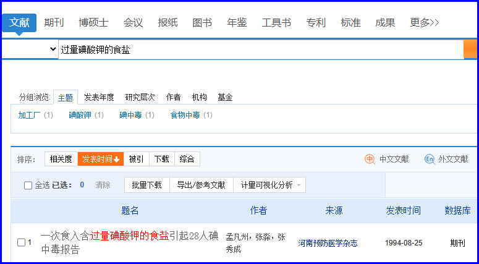Screen dimensions: 479x264
Task: Open the 会议 tab
Action: point(133,23)
